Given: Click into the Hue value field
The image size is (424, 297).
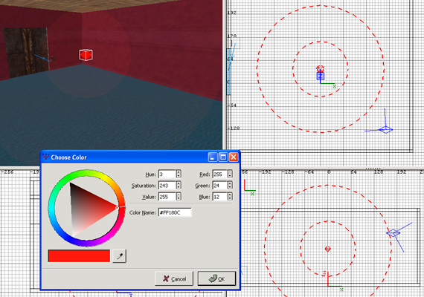Looking at the screenshot, I should pos(167,174).
